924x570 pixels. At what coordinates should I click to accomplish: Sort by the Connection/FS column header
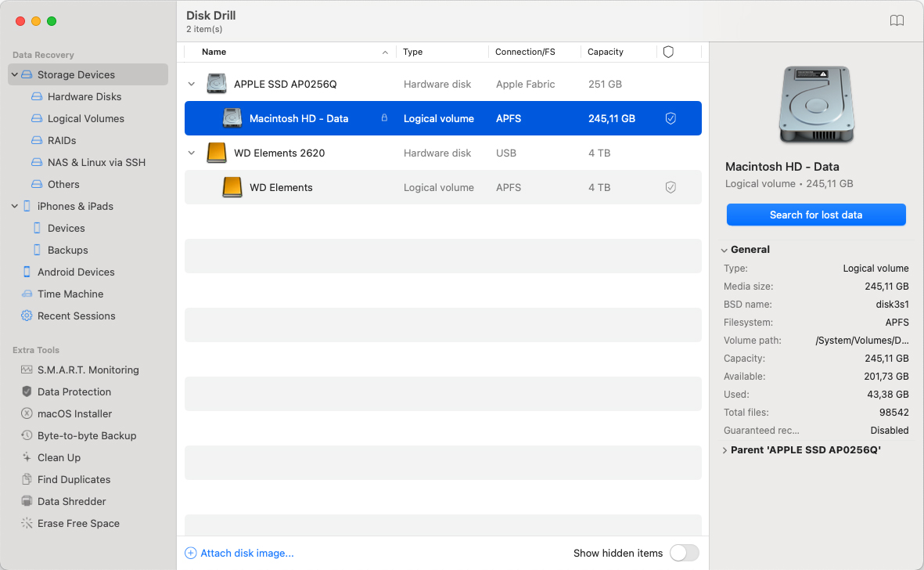pos(525,52)
